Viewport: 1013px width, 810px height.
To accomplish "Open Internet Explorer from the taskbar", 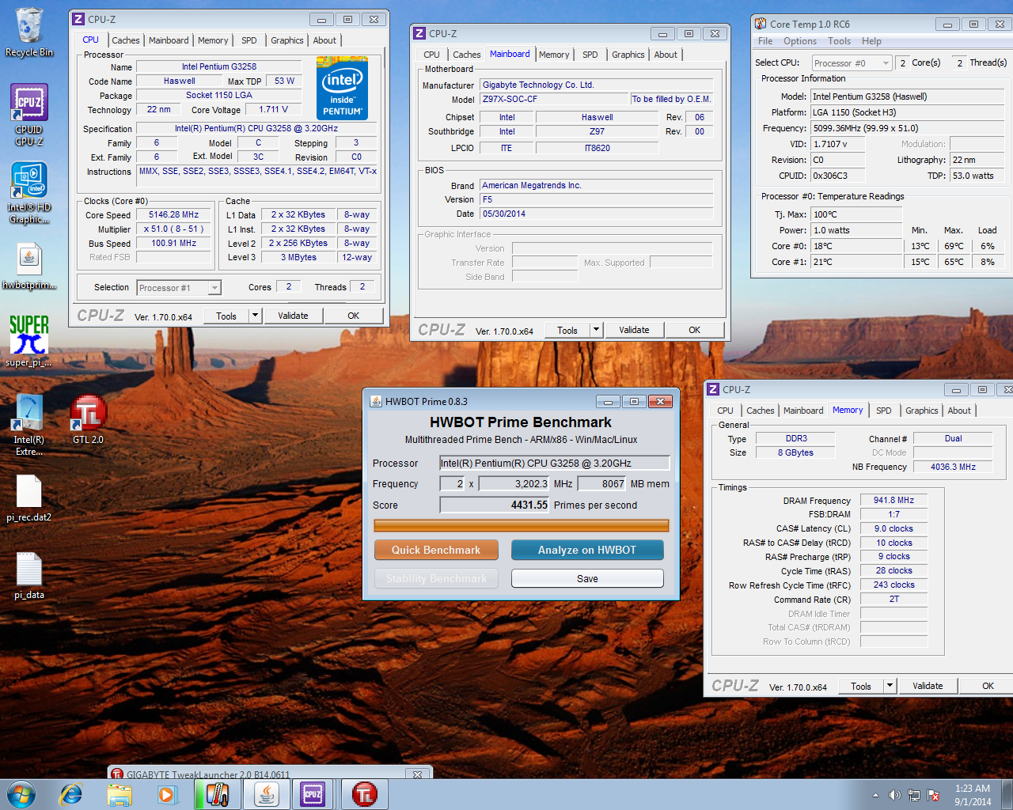I will pos(71,794).
